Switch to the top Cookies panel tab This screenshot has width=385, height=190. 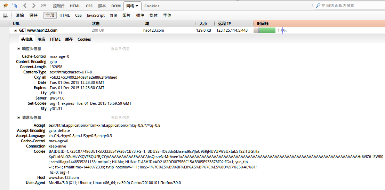coord(152,6)
